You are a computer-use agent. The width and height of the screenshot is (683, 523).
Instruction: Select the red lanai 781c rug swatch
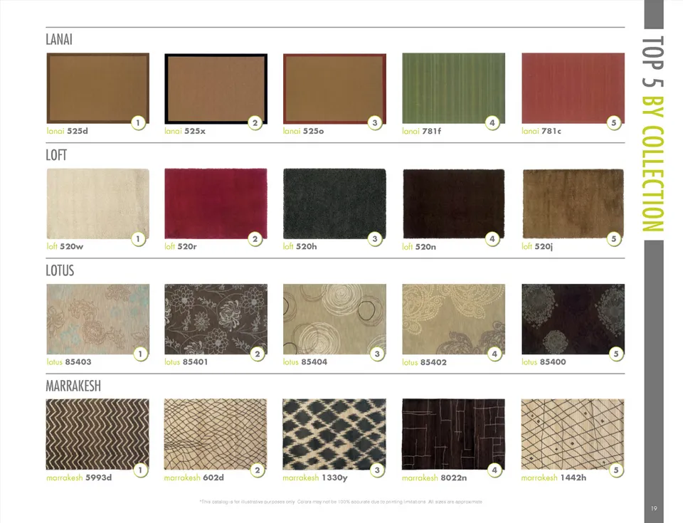[x=573, y=88]
